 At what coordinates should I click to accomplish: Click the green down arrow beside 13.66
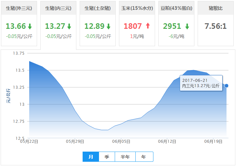(30, 27)
